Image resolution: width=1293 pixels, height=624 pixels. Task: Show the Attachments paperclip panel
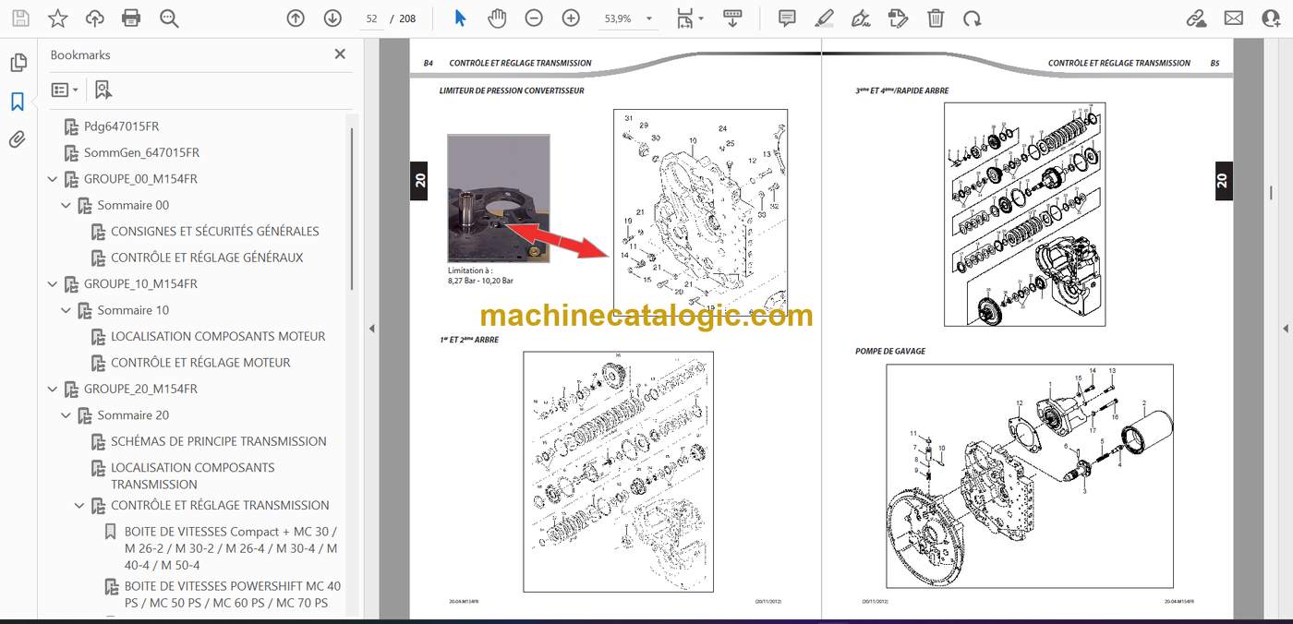18,139
